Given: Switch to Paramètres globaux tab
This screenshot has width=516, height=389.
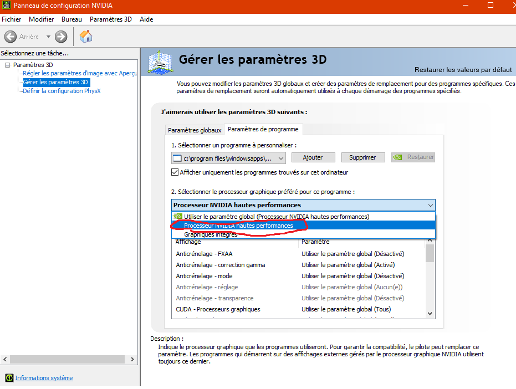Looking at the screenshot, I should pos(195,130).
